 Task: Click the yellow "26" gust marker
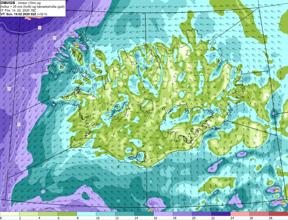click(x=77, y=45)
